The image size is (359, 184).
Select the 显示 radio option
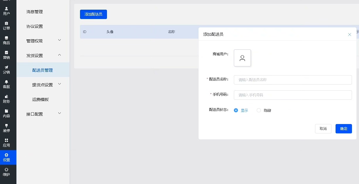pos(236,110)
